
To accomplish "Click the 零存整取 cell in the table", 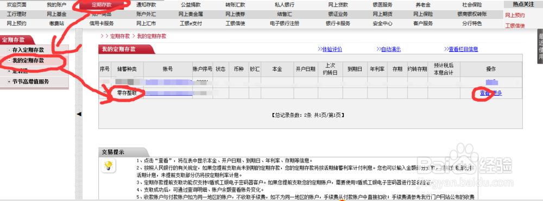I will tap(127, 93).
